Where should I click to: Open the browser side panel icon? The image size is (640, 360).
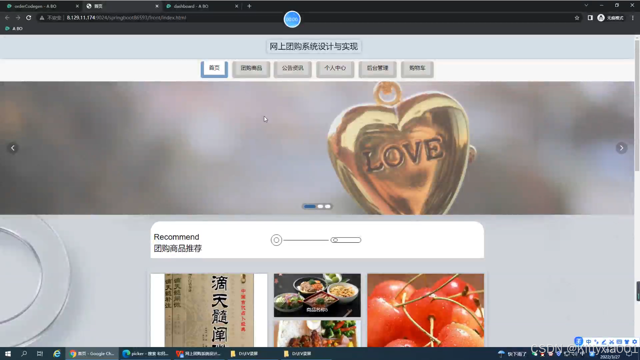pyautogui.click(x=590, y=18)
